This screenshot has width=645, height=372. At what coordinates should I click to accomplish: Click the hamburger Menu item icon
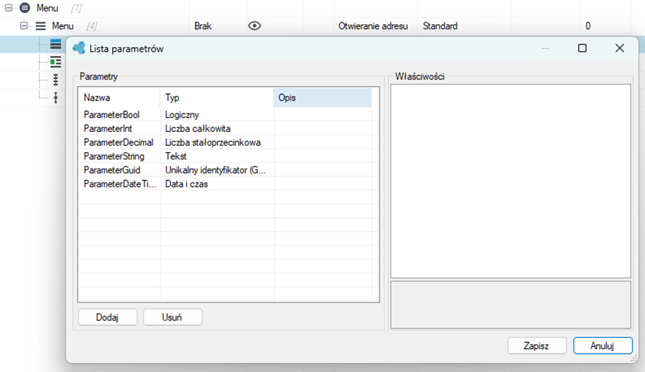click(41, 26)
